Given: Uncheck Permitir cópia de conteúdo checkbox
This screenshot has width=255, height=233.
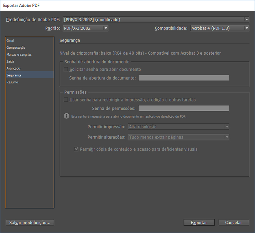Looking at the screenshot, I should coord(76,149).
